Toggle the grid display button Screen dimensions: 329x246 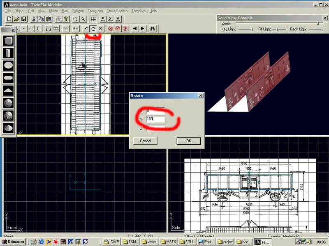(93, 19)
